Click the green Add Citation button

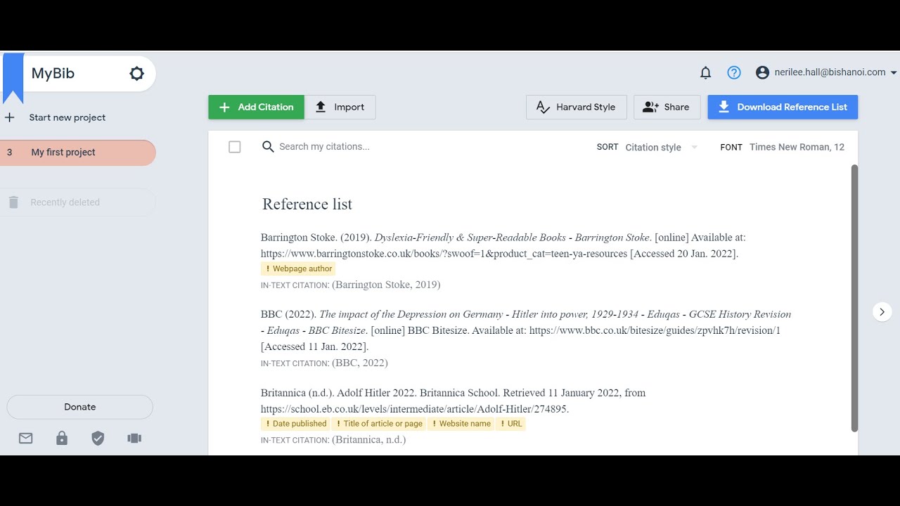(256, 107)
